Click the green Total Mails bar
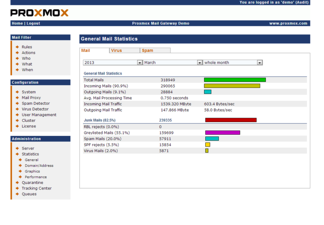 coord(235,80)
